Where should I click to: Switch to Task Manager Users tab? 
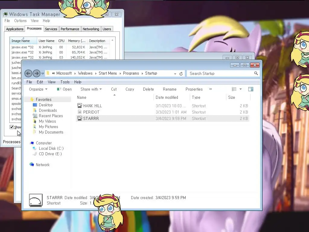107,29
